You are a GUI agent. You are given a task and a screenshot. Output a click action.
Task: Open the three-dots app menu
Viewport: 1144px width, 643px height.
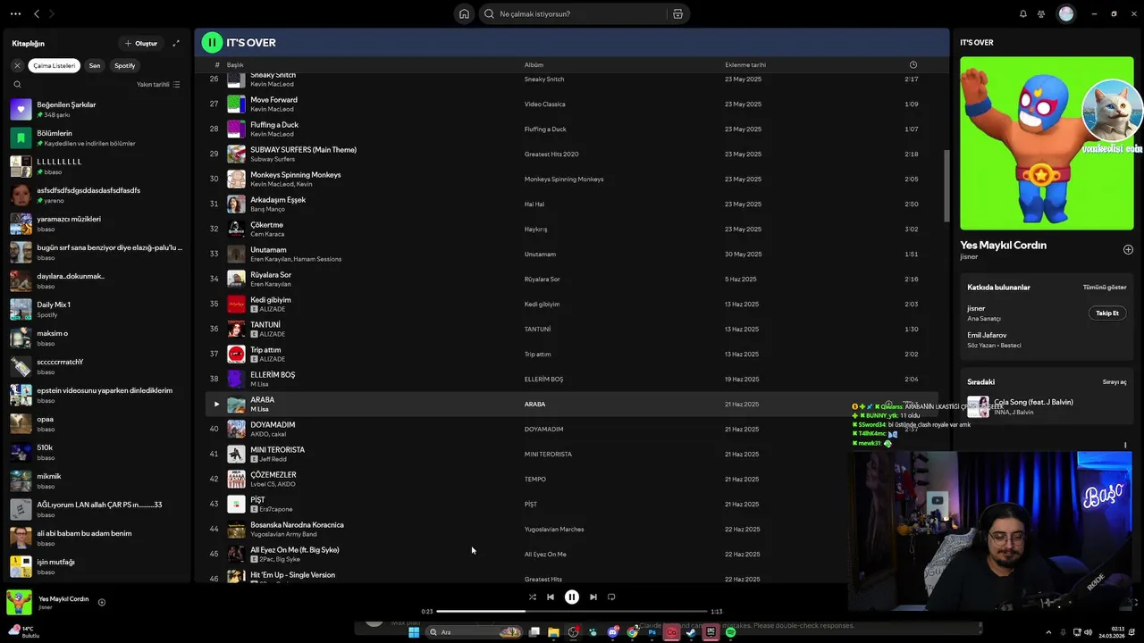[15, 13]
